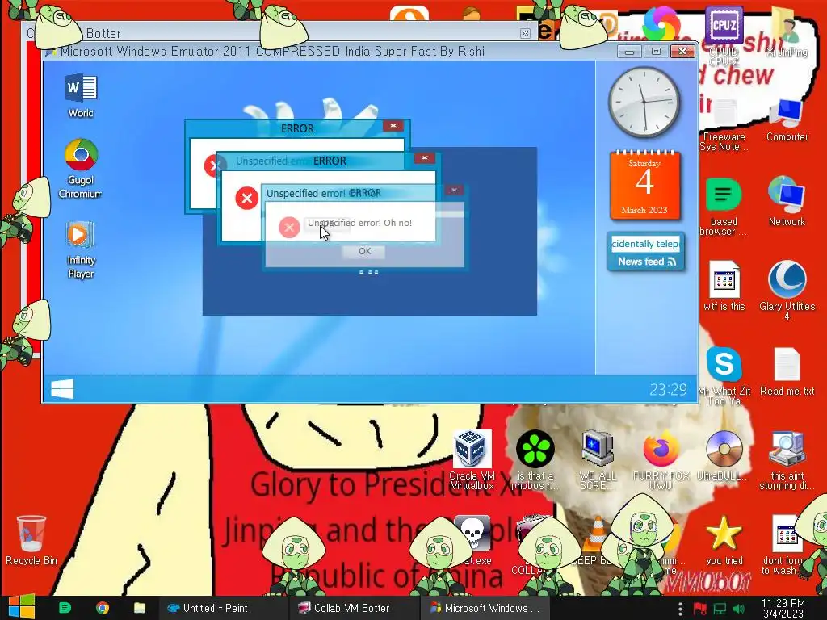This screenshot has height=620, width=827.
Task: Open Chrome from the taskbar
Action: click(103, 608)
